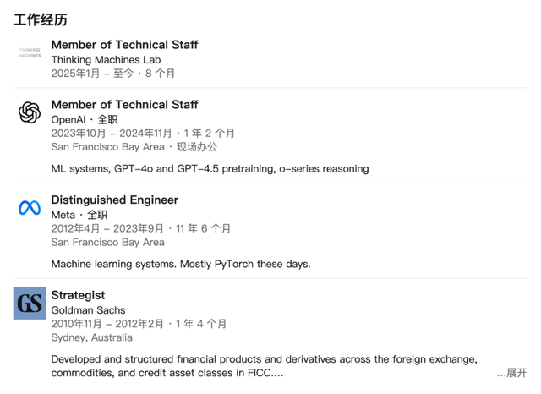Click the Mostly PyTorch these days description
Screen dimensions: 541x394
click(181, 265)
